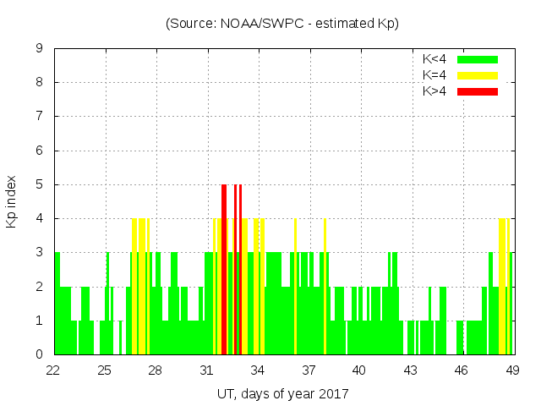Click the x-axis tick label 46
The width and height of the screenshot is (541, 406).
(462, 370)
